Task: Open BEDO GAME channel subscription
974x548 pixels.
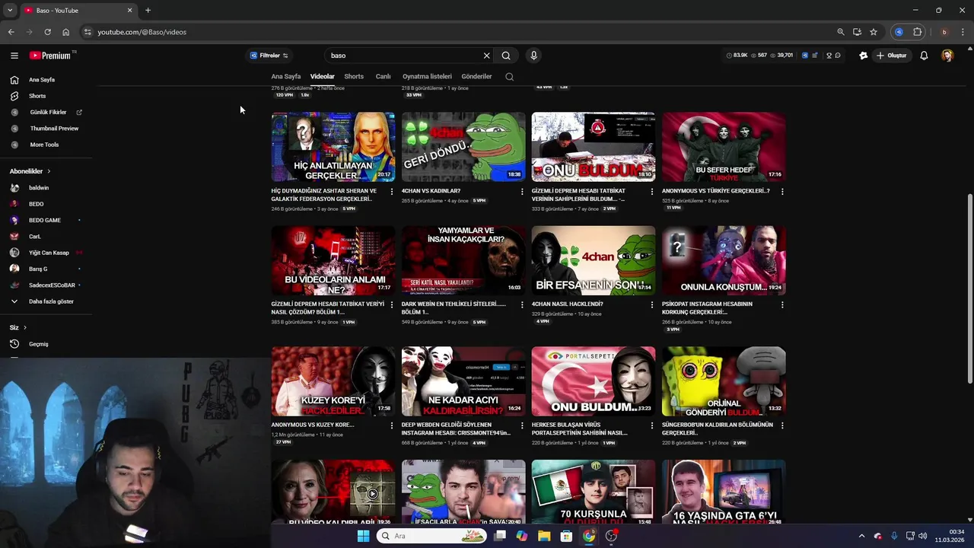Action: tap(45, 220)
